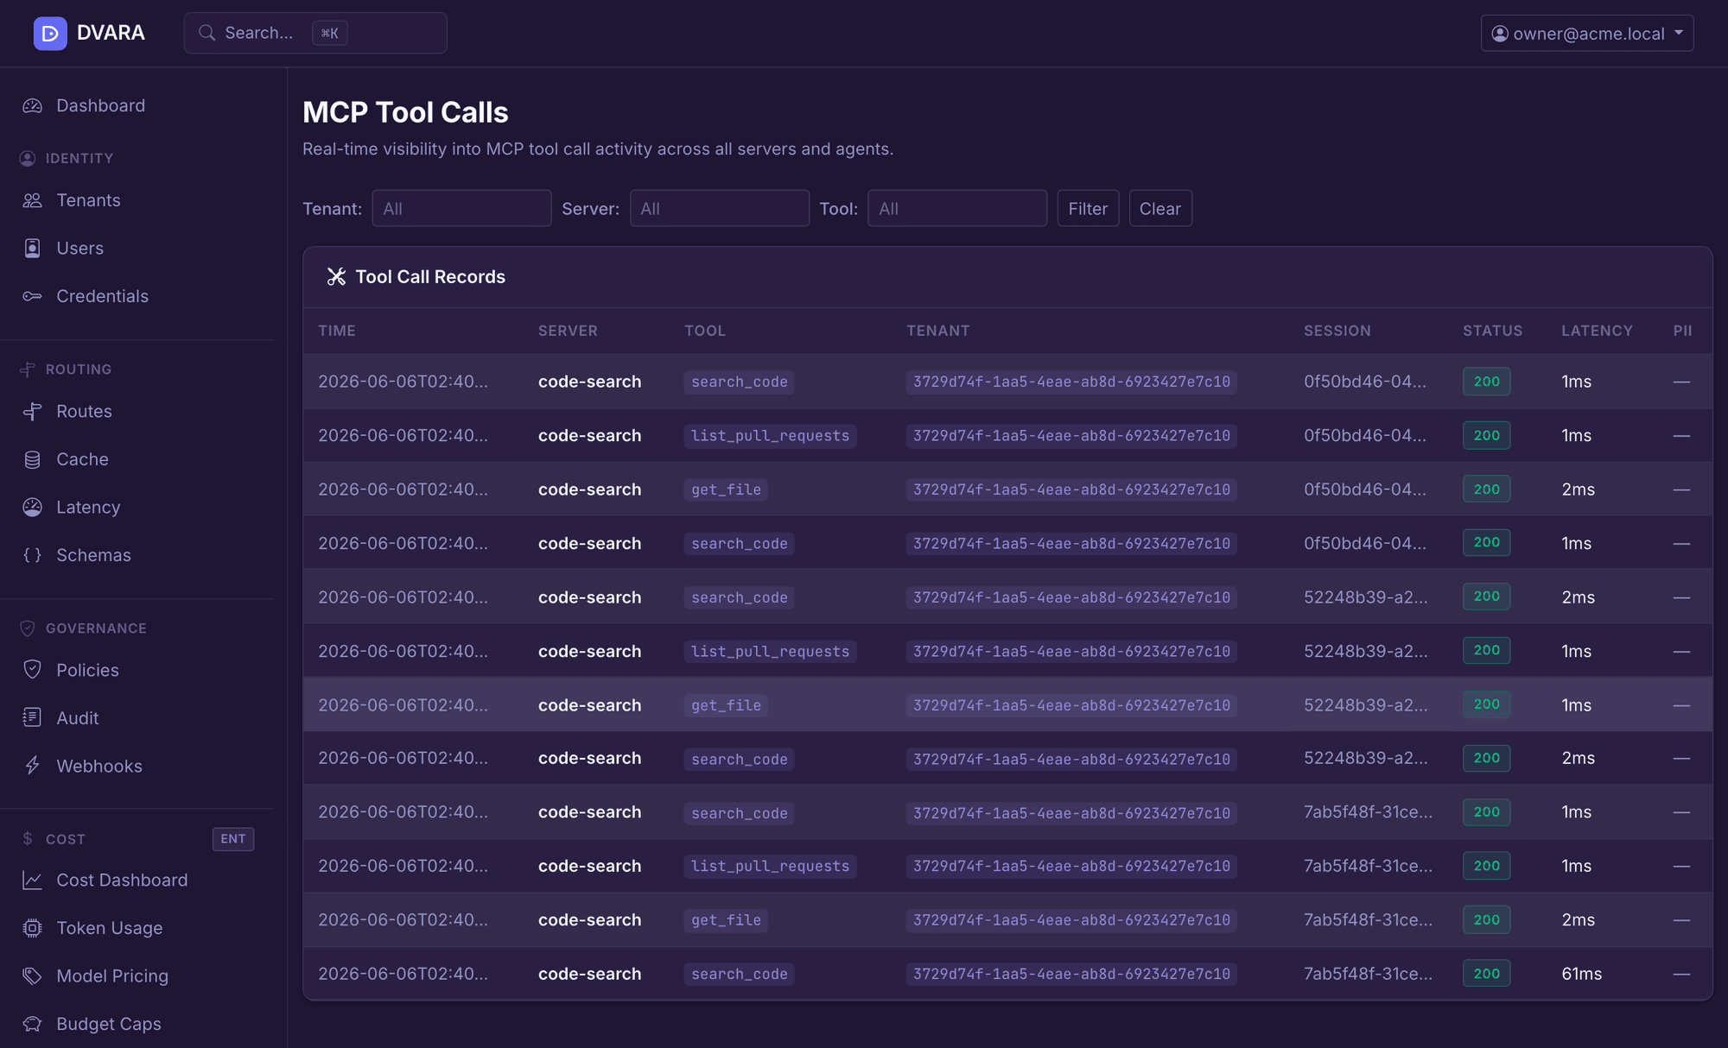Click the Model Pricing tag icon

[33, 976]
